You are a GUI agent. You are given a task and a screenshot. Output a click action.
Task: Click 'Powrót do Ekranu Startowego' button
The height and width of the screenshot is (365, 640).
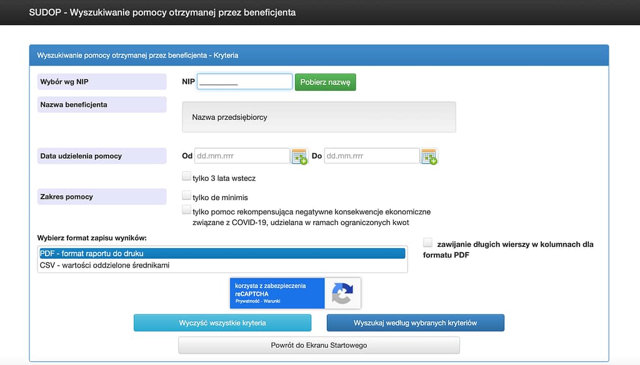click(319, 346)
